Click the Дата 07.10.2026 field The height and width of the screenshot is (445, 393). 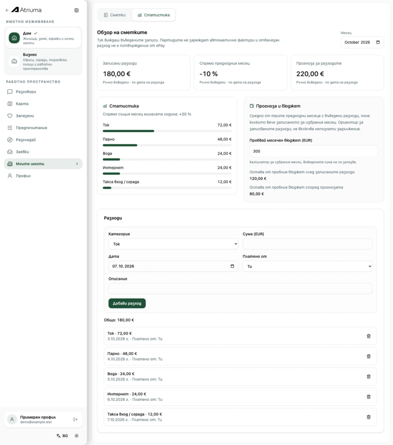[x=173, y=266]
